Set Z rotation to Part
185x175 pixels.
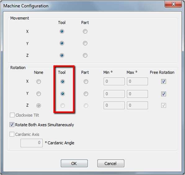86,105
